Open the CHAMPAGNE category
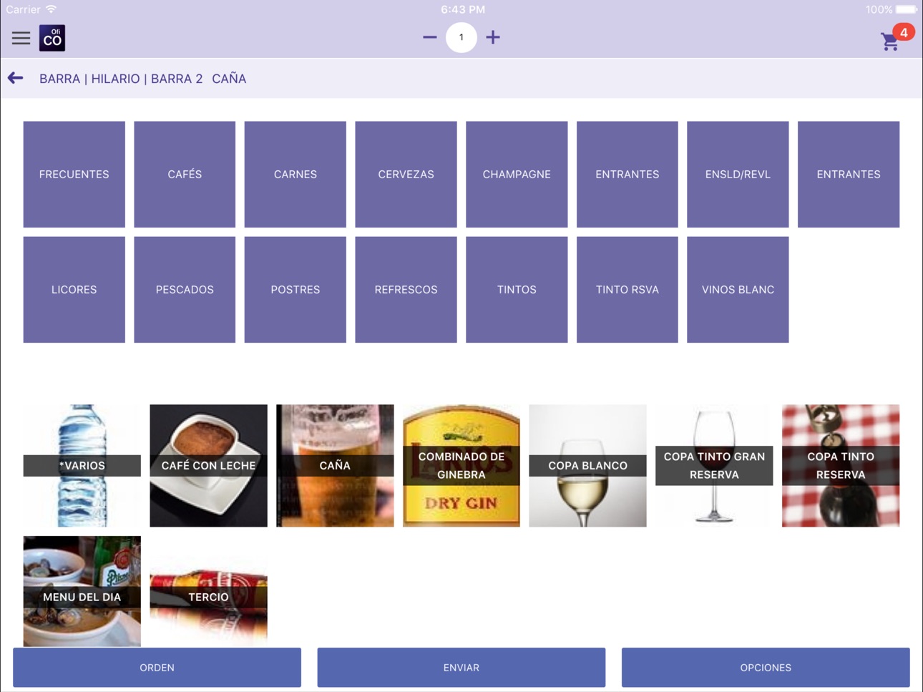The image size is (923, 692). 517,174
